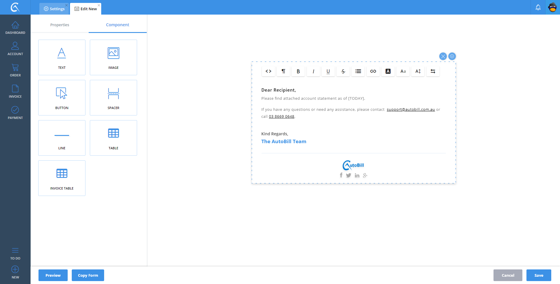Open the text color picker
The height and width of the screenshot is (284, 560).
point(388,71)
